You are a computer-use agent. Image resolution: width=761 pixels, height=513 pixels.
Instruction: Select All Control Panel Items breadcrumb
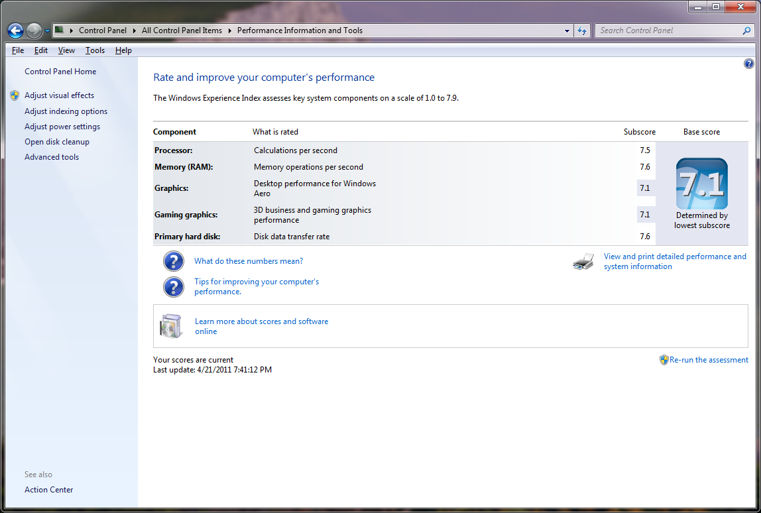click(182, 30)
